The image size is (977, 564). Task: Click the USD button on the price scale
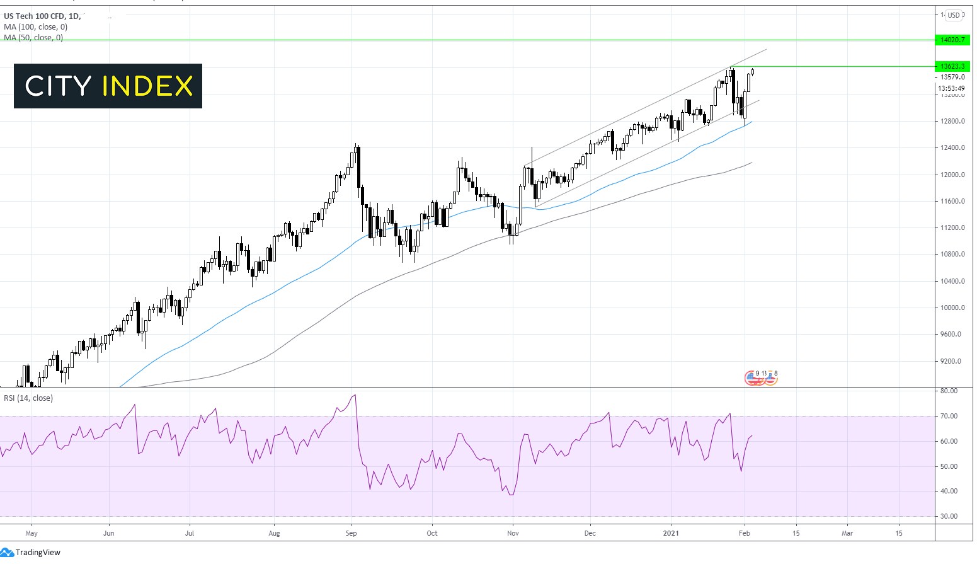click(x=954, y=14)
